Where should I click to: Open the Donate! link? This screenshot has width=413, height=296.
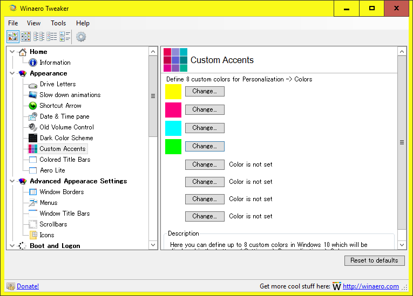click(28, 286)
